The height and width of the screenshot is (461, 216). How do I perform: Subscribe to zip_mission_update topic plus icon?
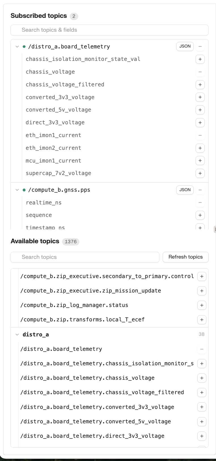click(202, 291)
